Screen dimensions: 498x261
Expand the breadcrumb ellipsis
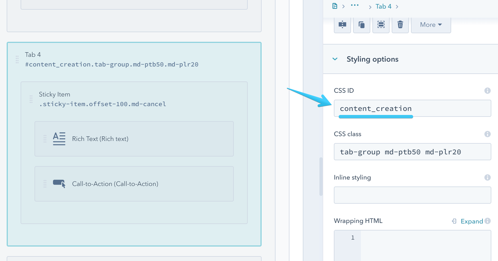(x=354, y=5)
